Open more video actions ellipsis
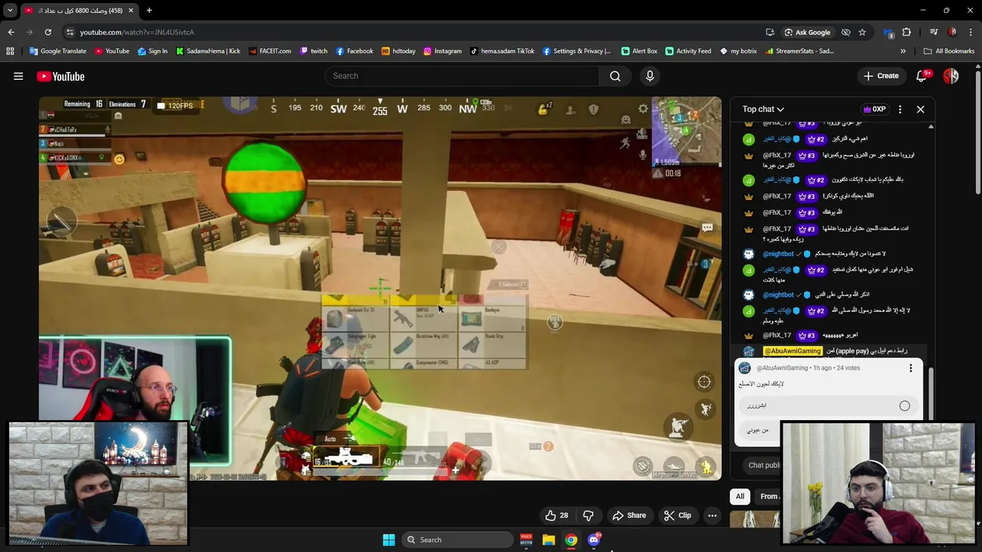The width and height of the screenshot is (982, 552). click(712, 515)
